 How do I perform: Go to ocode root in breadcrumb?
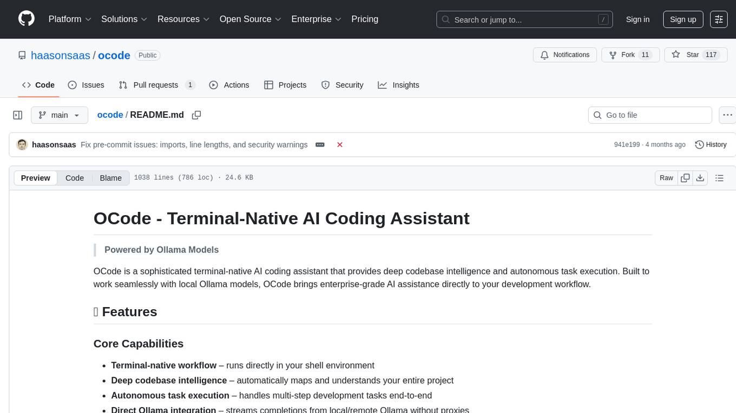coord(110,115)
